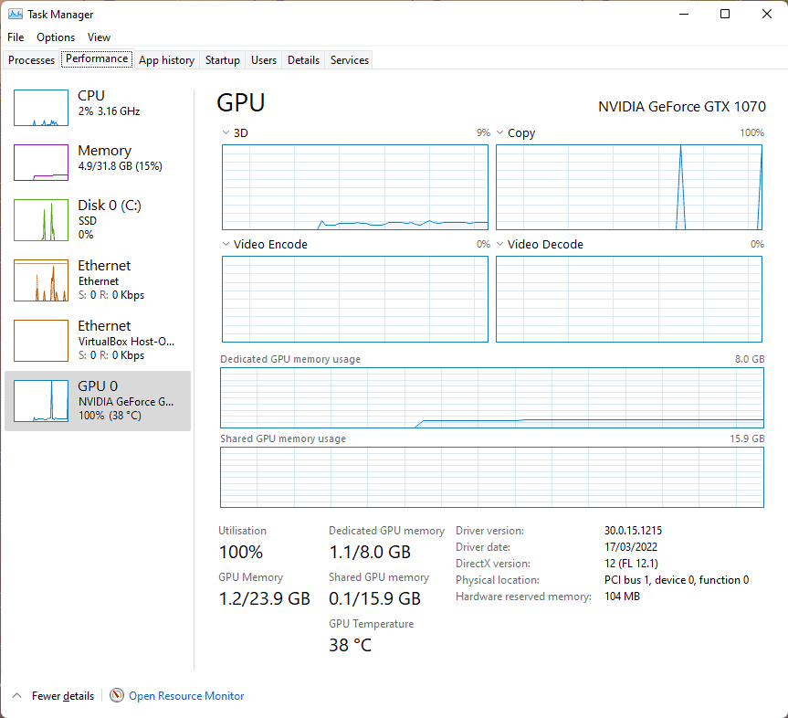Select the Disk 0 (C:) mini graph

[x=41, y=220]
